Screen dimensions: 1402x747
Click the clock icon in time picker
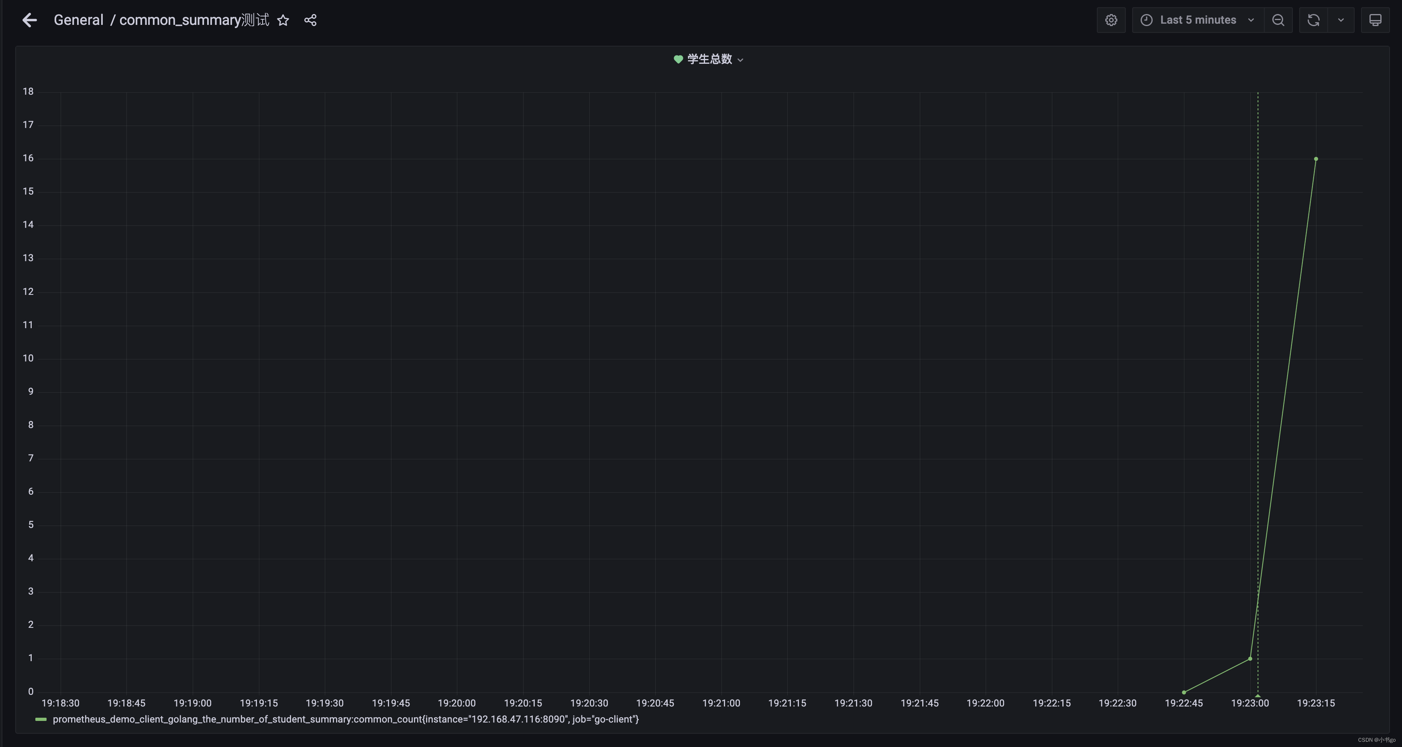coord(1146,20)
